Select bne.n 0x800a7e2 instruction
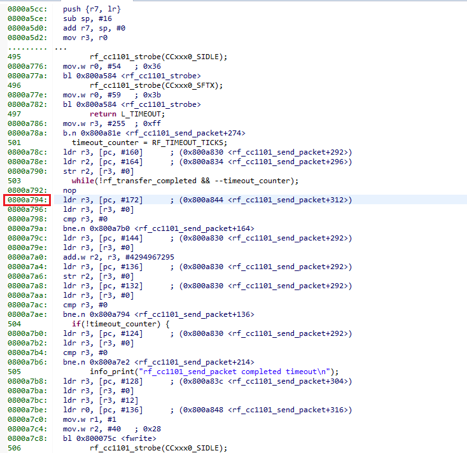 [158, 362]
